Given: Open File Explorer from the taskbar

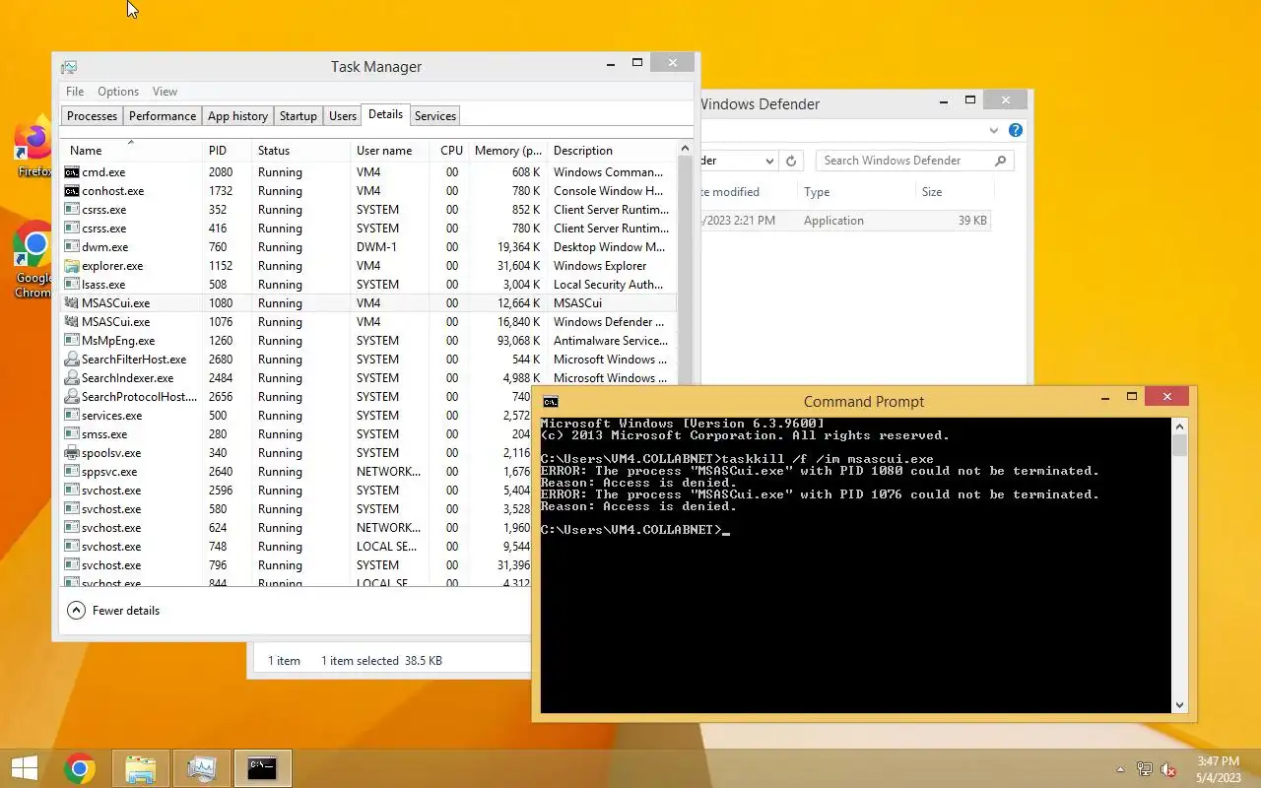Looking at the screenshot, I should [141, 768].
